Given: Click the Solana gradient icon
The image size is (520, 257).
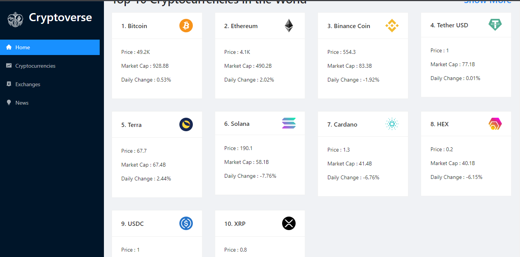Looking at the screenshot, I should coord(289,123).
